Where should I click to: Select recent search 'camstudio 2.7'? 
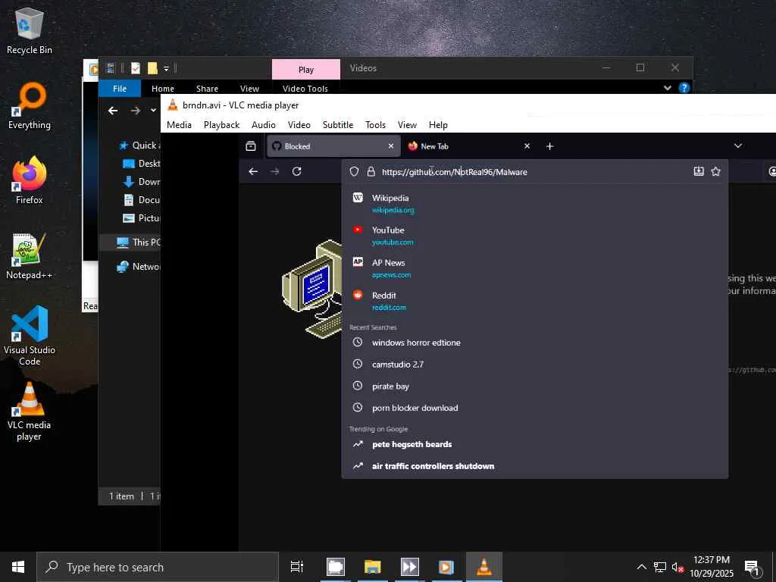534,365
